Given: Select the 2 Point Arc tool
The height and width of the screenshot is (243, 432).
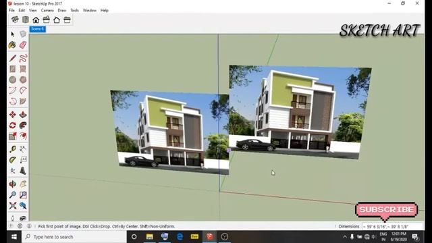Looking at the screenshot, I should click(x=23, y=90).
